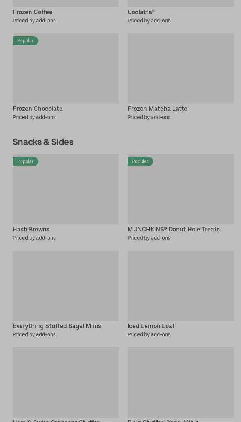Open the Frozen Matcha Latte title link
Screen dimensions: 241x422
[x=157, y=109]
